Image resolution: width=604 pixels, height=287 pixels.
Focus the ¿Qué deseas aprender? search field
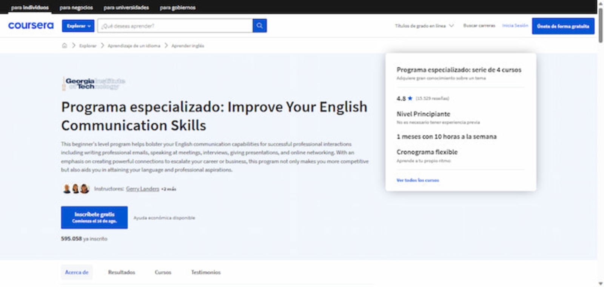pos(175,26)
